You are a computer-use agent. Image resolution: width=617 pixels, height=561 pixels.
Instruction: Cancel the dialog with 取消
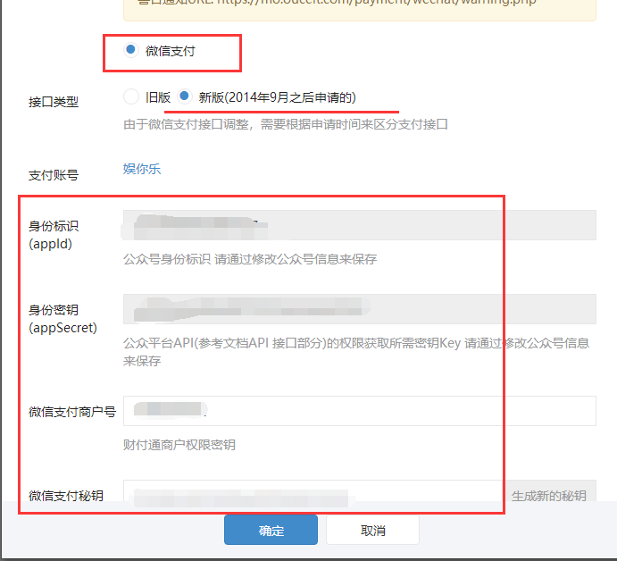(x=372, y=531)
